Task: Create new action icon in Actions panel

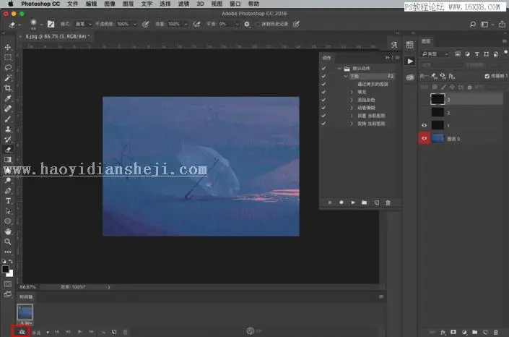Action: [x=377, y=202]
